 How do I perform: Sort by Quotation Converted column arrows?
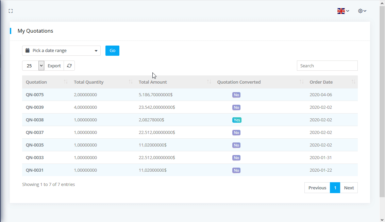[x=301, y=82]
